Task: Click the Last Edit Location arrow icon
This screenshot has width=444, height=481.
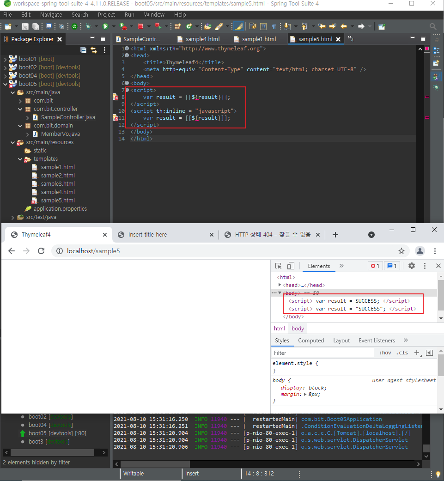Action: [322, 26]
